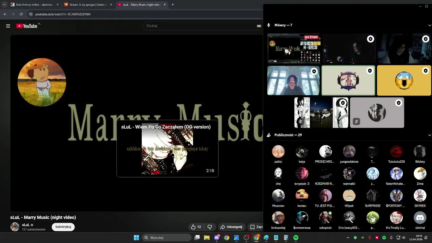The image size is (432, 243).
Task: Click the Windows Wyszukaj search box
Action: click(x=166, y=238)
